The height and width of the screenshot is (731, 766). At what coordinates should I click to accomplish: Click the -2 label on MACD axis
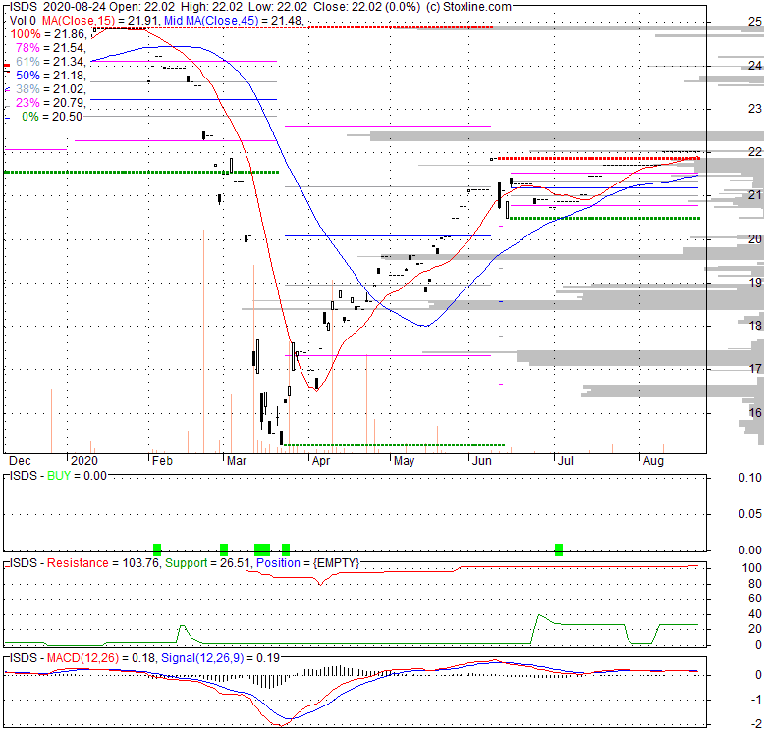pos(756,724)
